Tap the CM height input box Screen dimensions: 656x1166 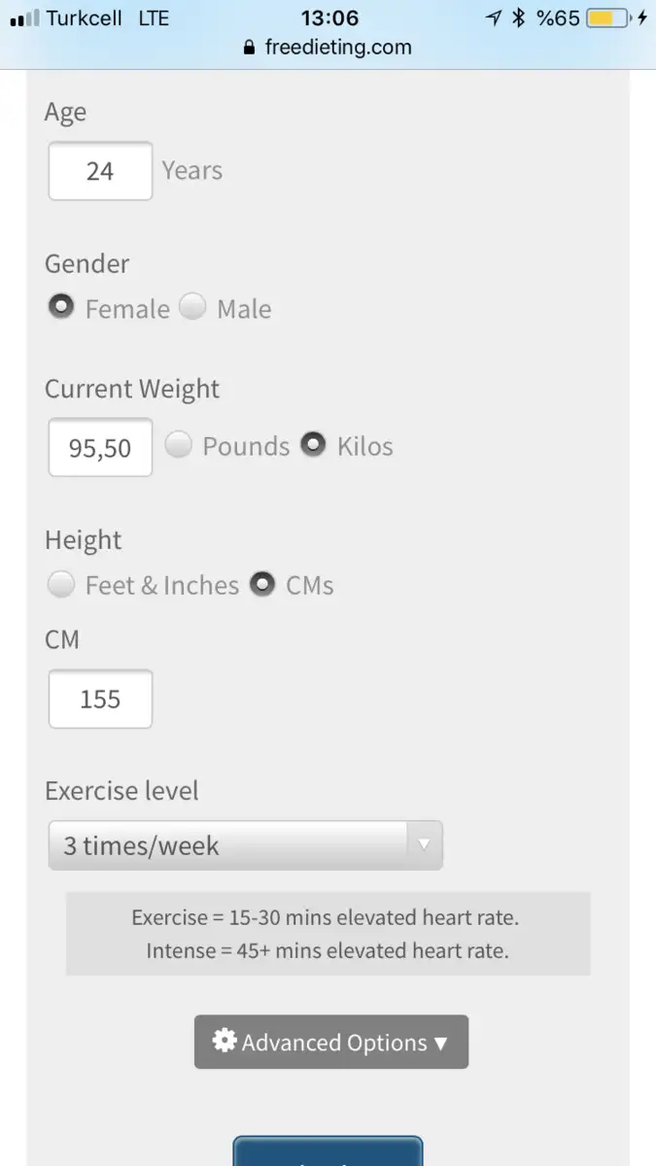[100, 699]
